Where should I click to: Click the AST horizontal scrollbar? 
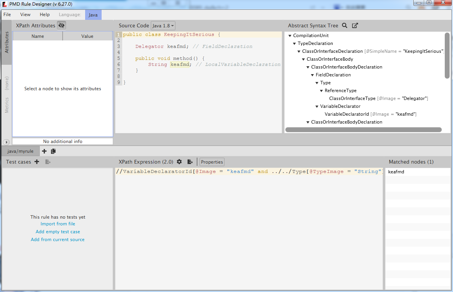(x=363, y=130)
